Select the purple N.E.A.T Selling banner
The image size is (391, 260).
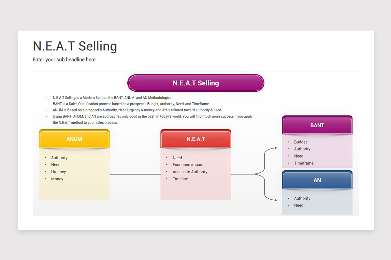196,83
